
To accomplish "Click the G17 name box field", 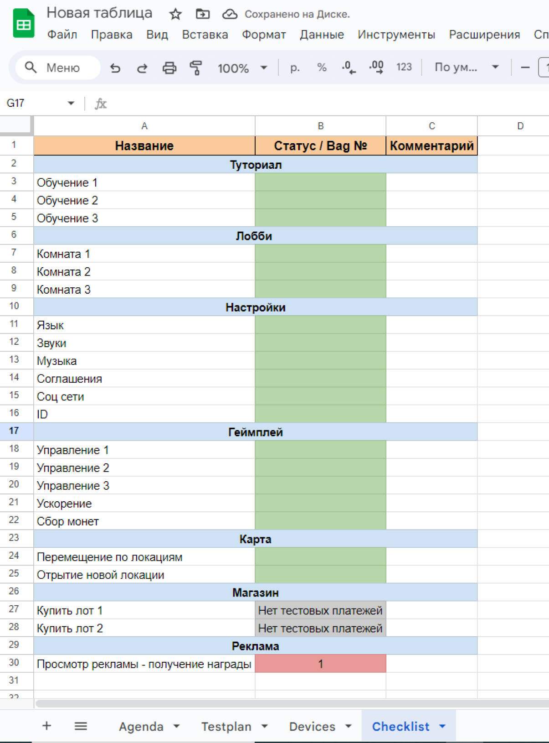I will coord(34,104).
